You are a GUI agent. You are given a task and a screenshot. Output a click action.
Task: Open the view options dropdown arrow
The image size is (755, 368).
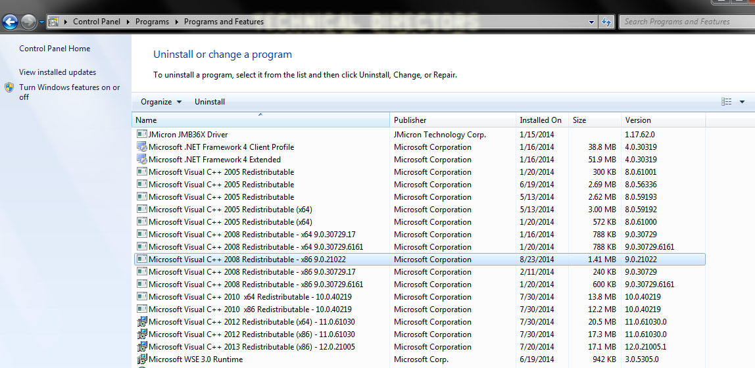coord(742,101)
